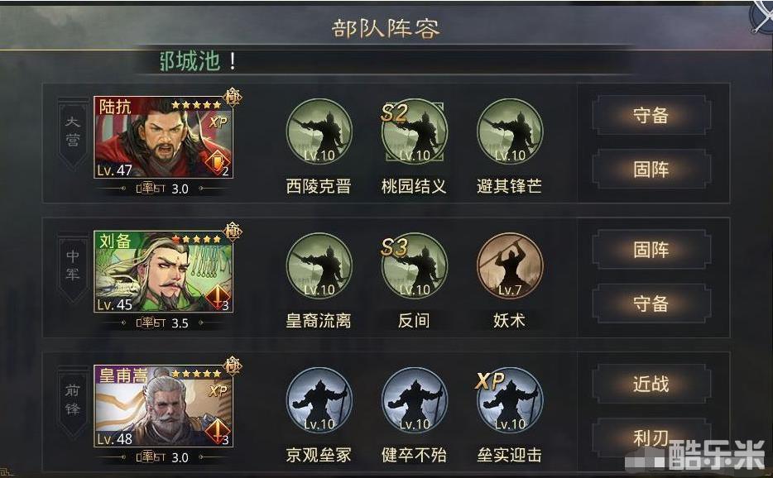Click 利刃 button in 皇甫嵩 row
Screen dimensions: 773x478
click(651, 437)
